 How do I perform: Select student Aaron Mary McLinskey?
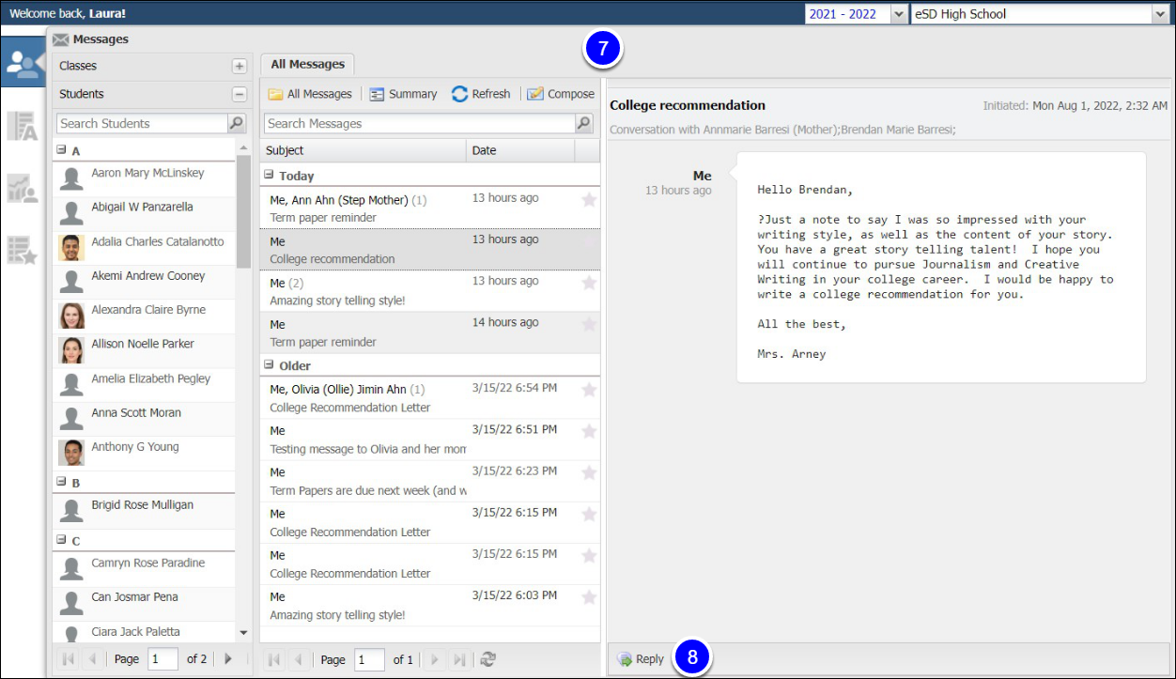(x=144, y=179)
